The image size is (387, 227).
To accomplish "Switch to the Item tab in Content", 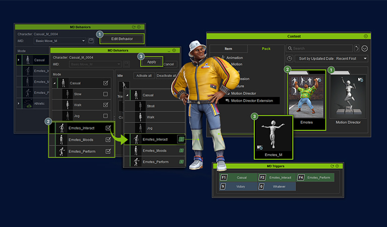I will pos(228,49).
